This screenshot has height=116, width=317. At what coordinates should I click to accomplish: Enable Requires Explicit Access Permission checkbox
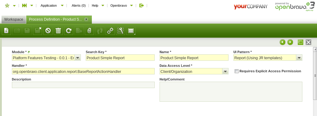point(236,71)
